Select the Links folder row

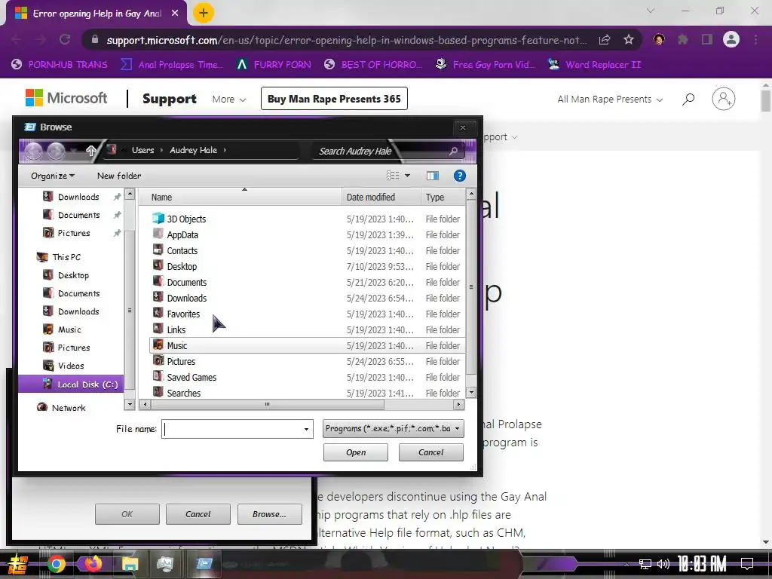coord(306,330)
